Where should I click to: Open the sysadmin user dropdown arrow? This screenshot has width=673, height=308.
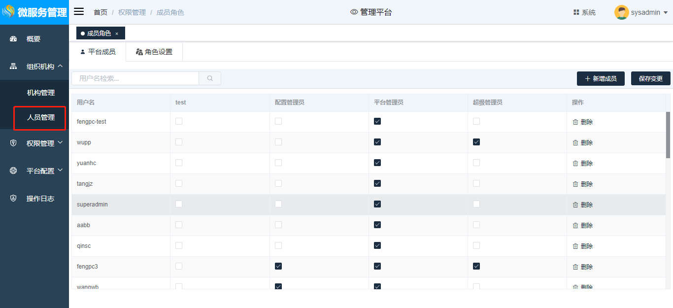pyautogui.click(x=666, y=13)
